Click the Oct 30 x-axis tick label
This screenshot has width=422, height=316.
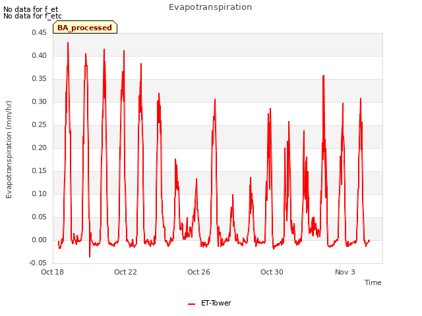point(272,272)
